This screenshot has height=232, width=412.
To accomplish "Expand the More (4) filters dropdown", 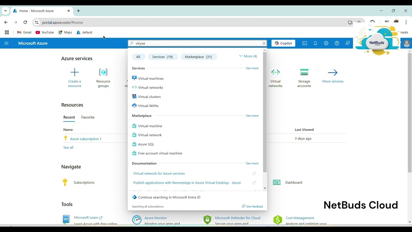I will 248,56.
